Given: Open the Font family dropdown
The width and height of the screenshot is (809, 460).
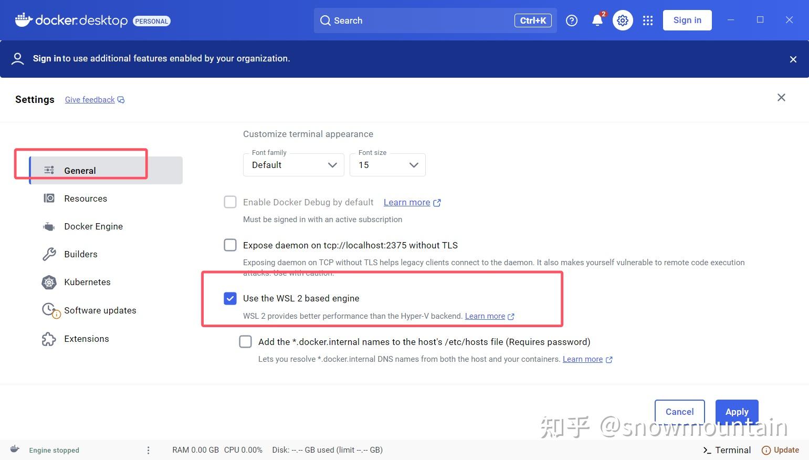Looking at the screenshot, I should point(293,164).
